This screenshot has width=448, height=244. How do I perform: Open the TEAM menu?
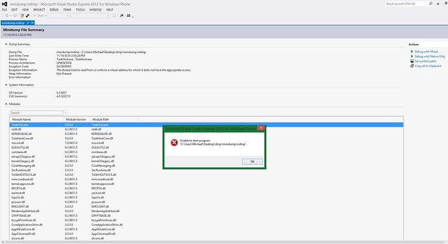67,10
